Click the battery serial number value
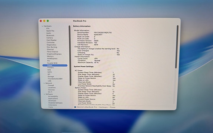 (x=103, y=32)
